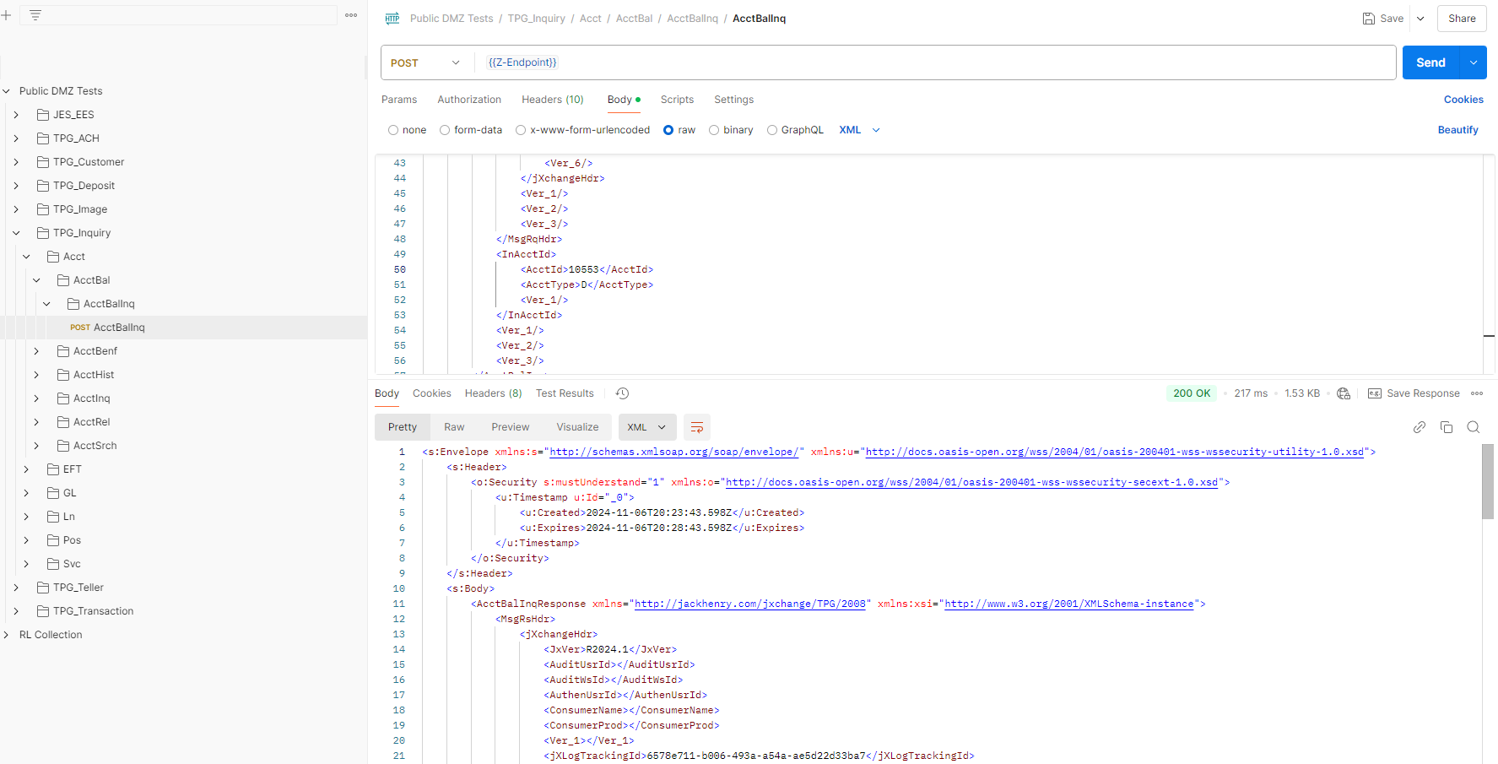Toggle line wrap icon in response viewer
The image size is (1498, 764).
(697, 427)
